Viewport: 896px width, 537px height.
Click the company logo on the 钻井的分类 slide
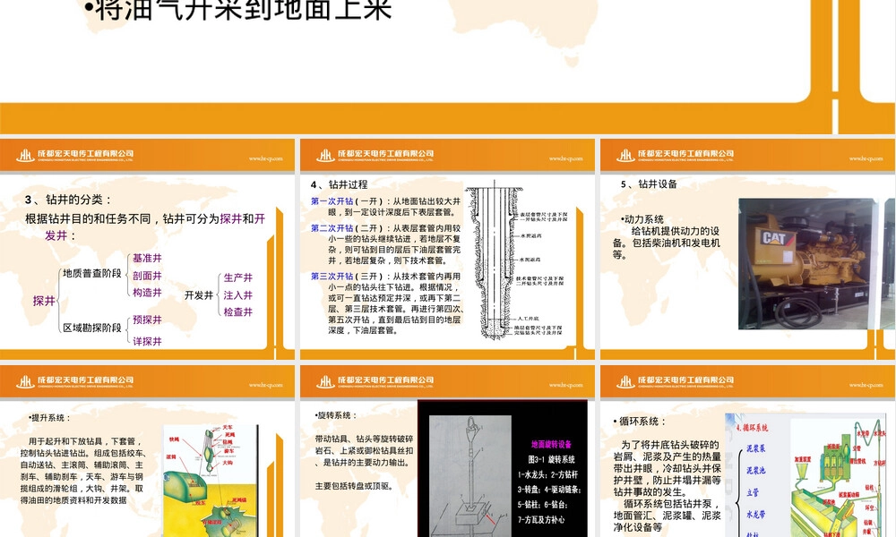click(x=75, y=155)
